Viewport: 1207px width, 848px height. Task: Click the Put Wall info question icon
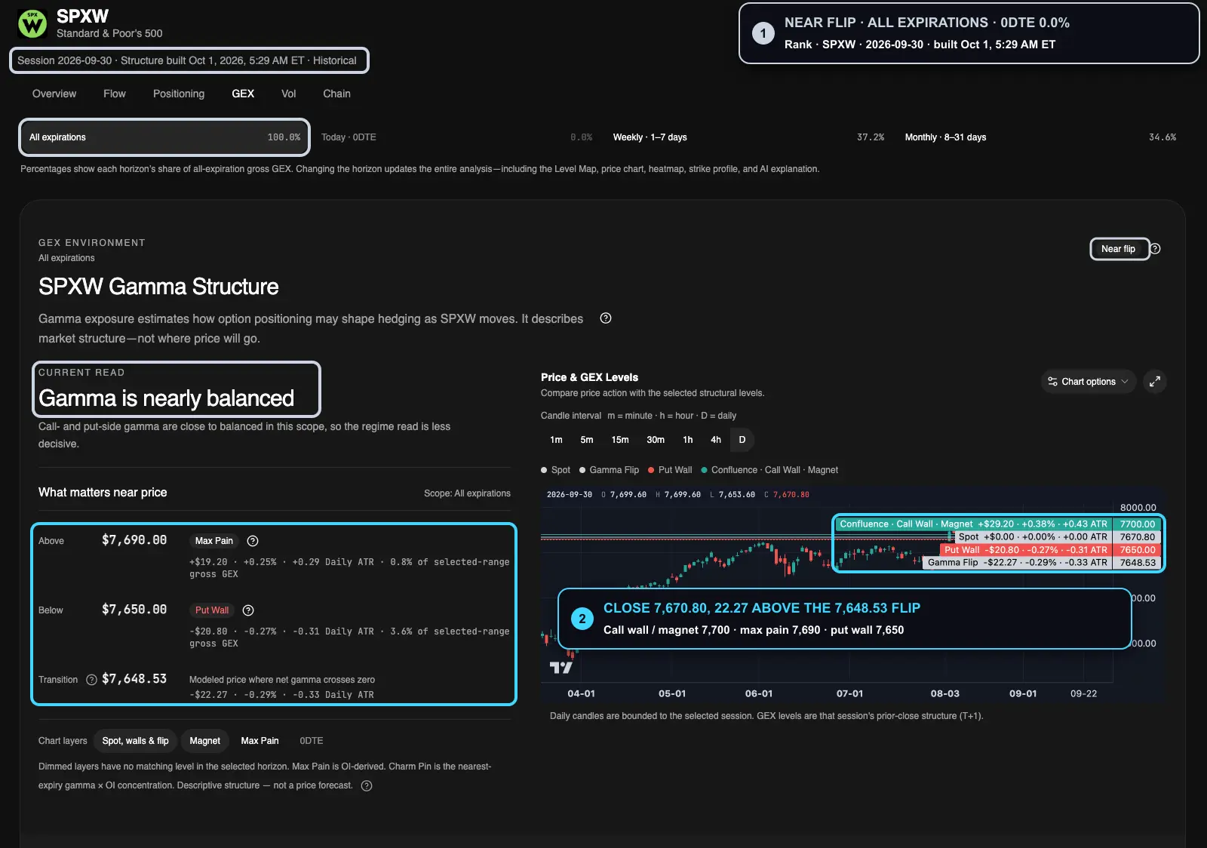pyautogui.click(x=248, y=610)
